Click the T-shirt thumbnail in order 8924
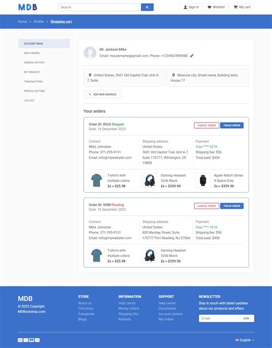 96,180
